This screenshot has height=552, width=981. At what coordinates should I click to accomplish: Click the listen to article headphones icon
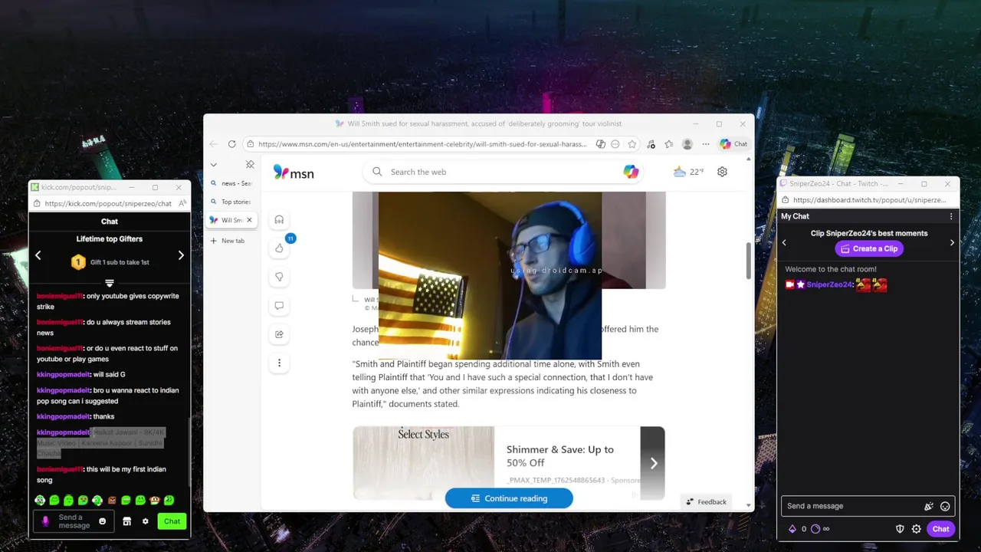pos(279,220)
